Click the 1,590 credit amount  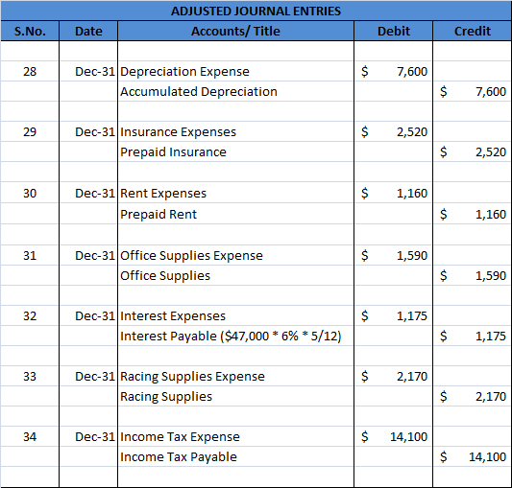(x=473, y=276)
